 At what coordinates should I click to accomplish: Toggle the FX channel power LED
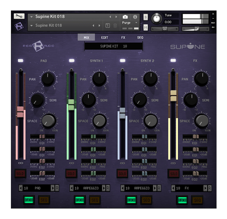tap(173, 60)
